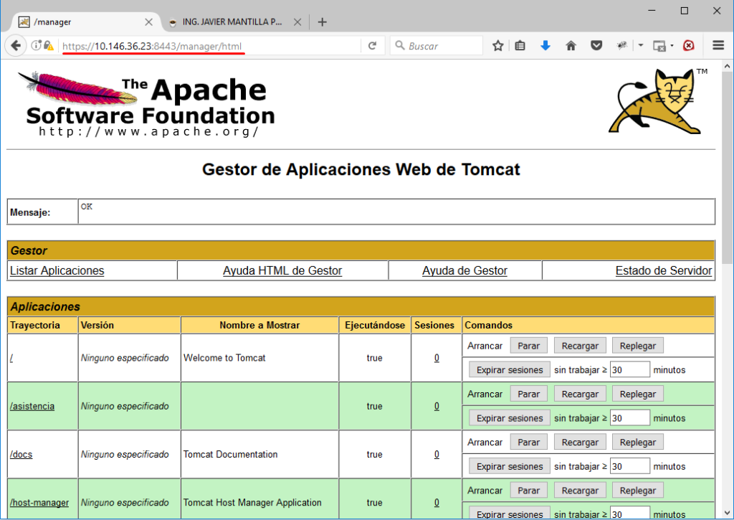
Task: Open the Downloads blue arrow icon
Action: click(545, 45)
